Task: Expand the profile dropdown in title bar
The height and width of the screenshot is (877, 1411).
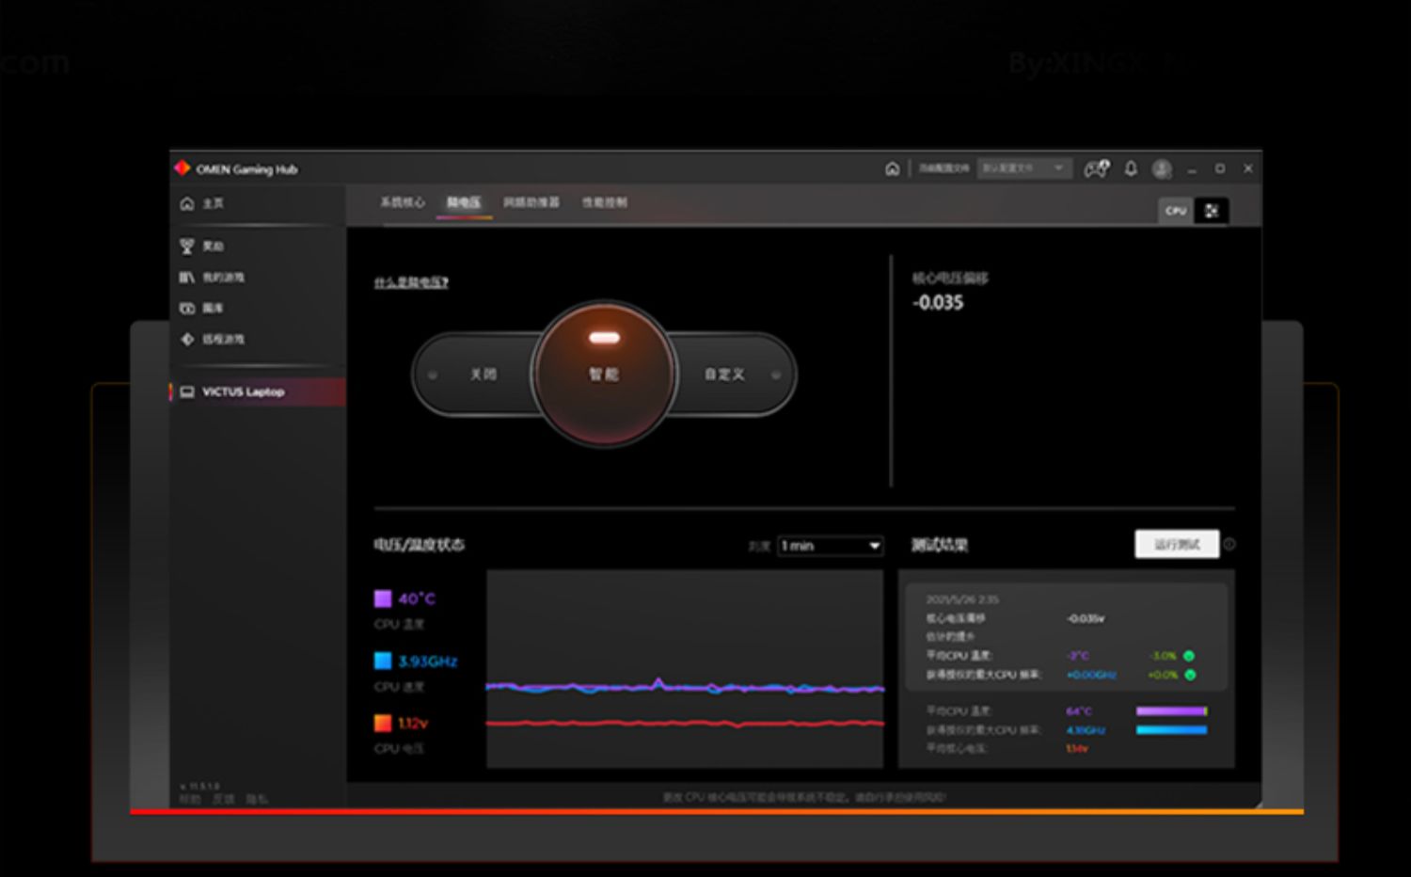Action: (x=1023, y=168)
